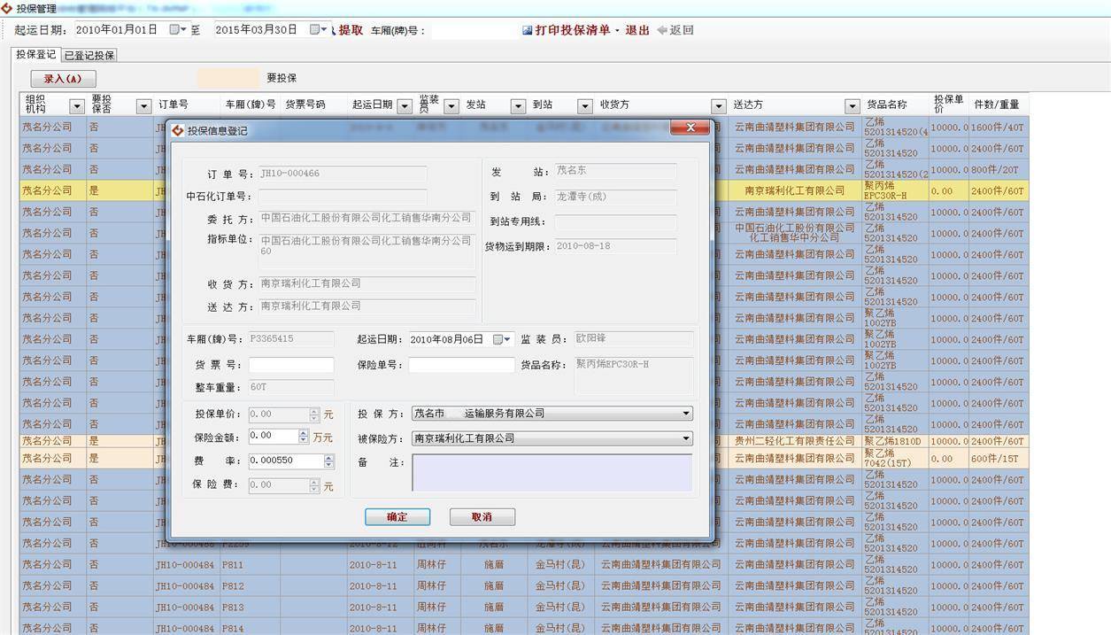Switch to the 已登记投保 tab
The height and width of the screenshot is (635, 1111).
pos(89,56)
